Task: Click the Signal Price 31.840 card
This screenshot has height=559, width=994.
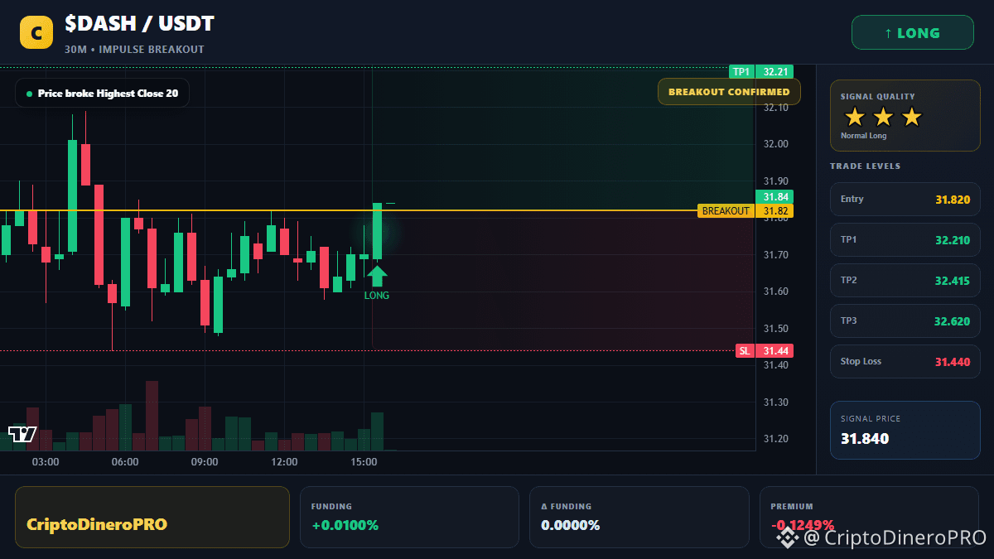Action: pyautogui.click(x=905, y=430)
